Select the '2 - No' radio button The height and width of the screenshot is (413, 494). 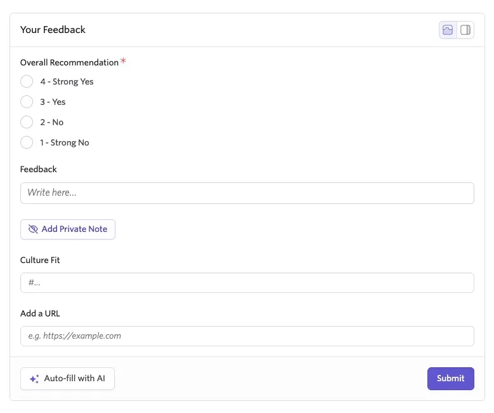pyautogui.click(x=27, y=122)
